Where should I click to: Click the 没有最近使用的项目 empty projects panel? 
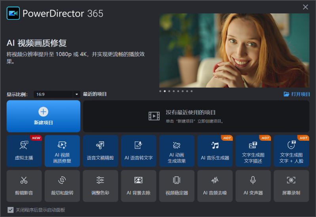(196, 116)
